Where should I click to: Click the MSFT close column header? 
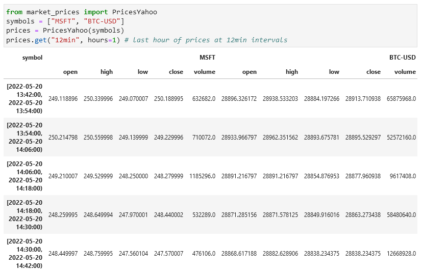tap(176, 72)
